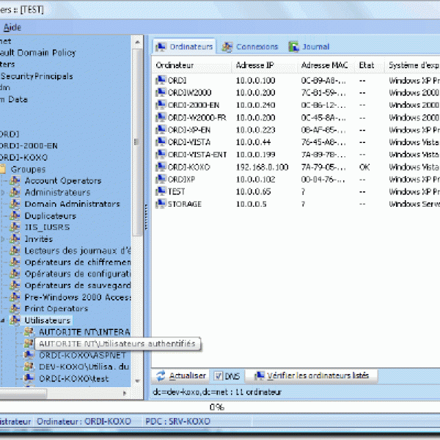Switch to the Connexions tab
Image resolution: width=440 pixels, height=440 pixels.
250,47
